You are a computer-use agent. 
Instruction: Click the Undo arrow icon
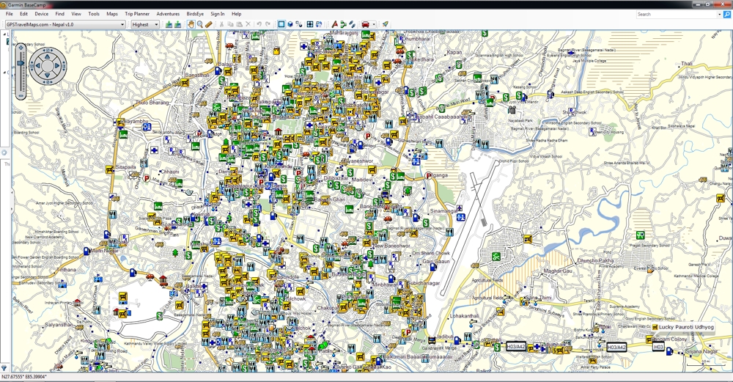pyautogui.click(x=259, y=24)
